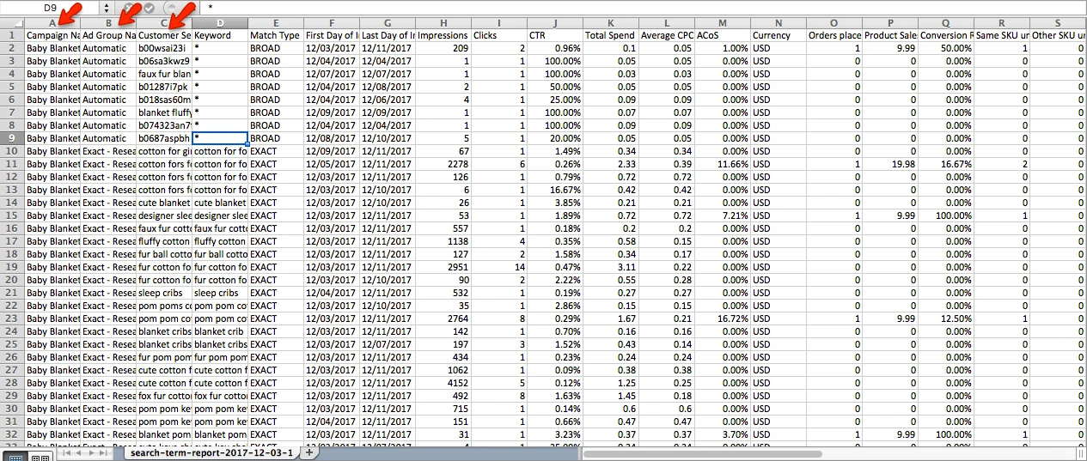Select column S header
The image size is (1087, 461).
[1058, 22]
